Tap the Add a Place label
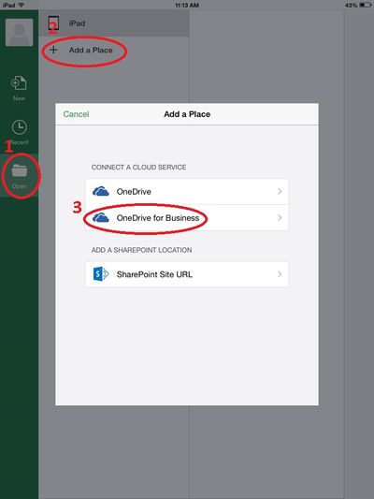 click(x=91, y=50)
